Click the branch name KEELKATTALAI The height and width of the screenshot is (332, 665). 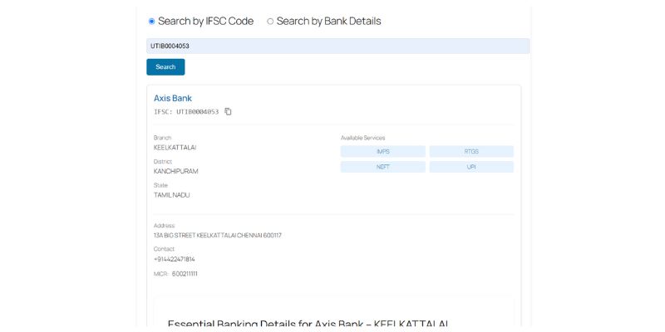(x=175, y=148)
